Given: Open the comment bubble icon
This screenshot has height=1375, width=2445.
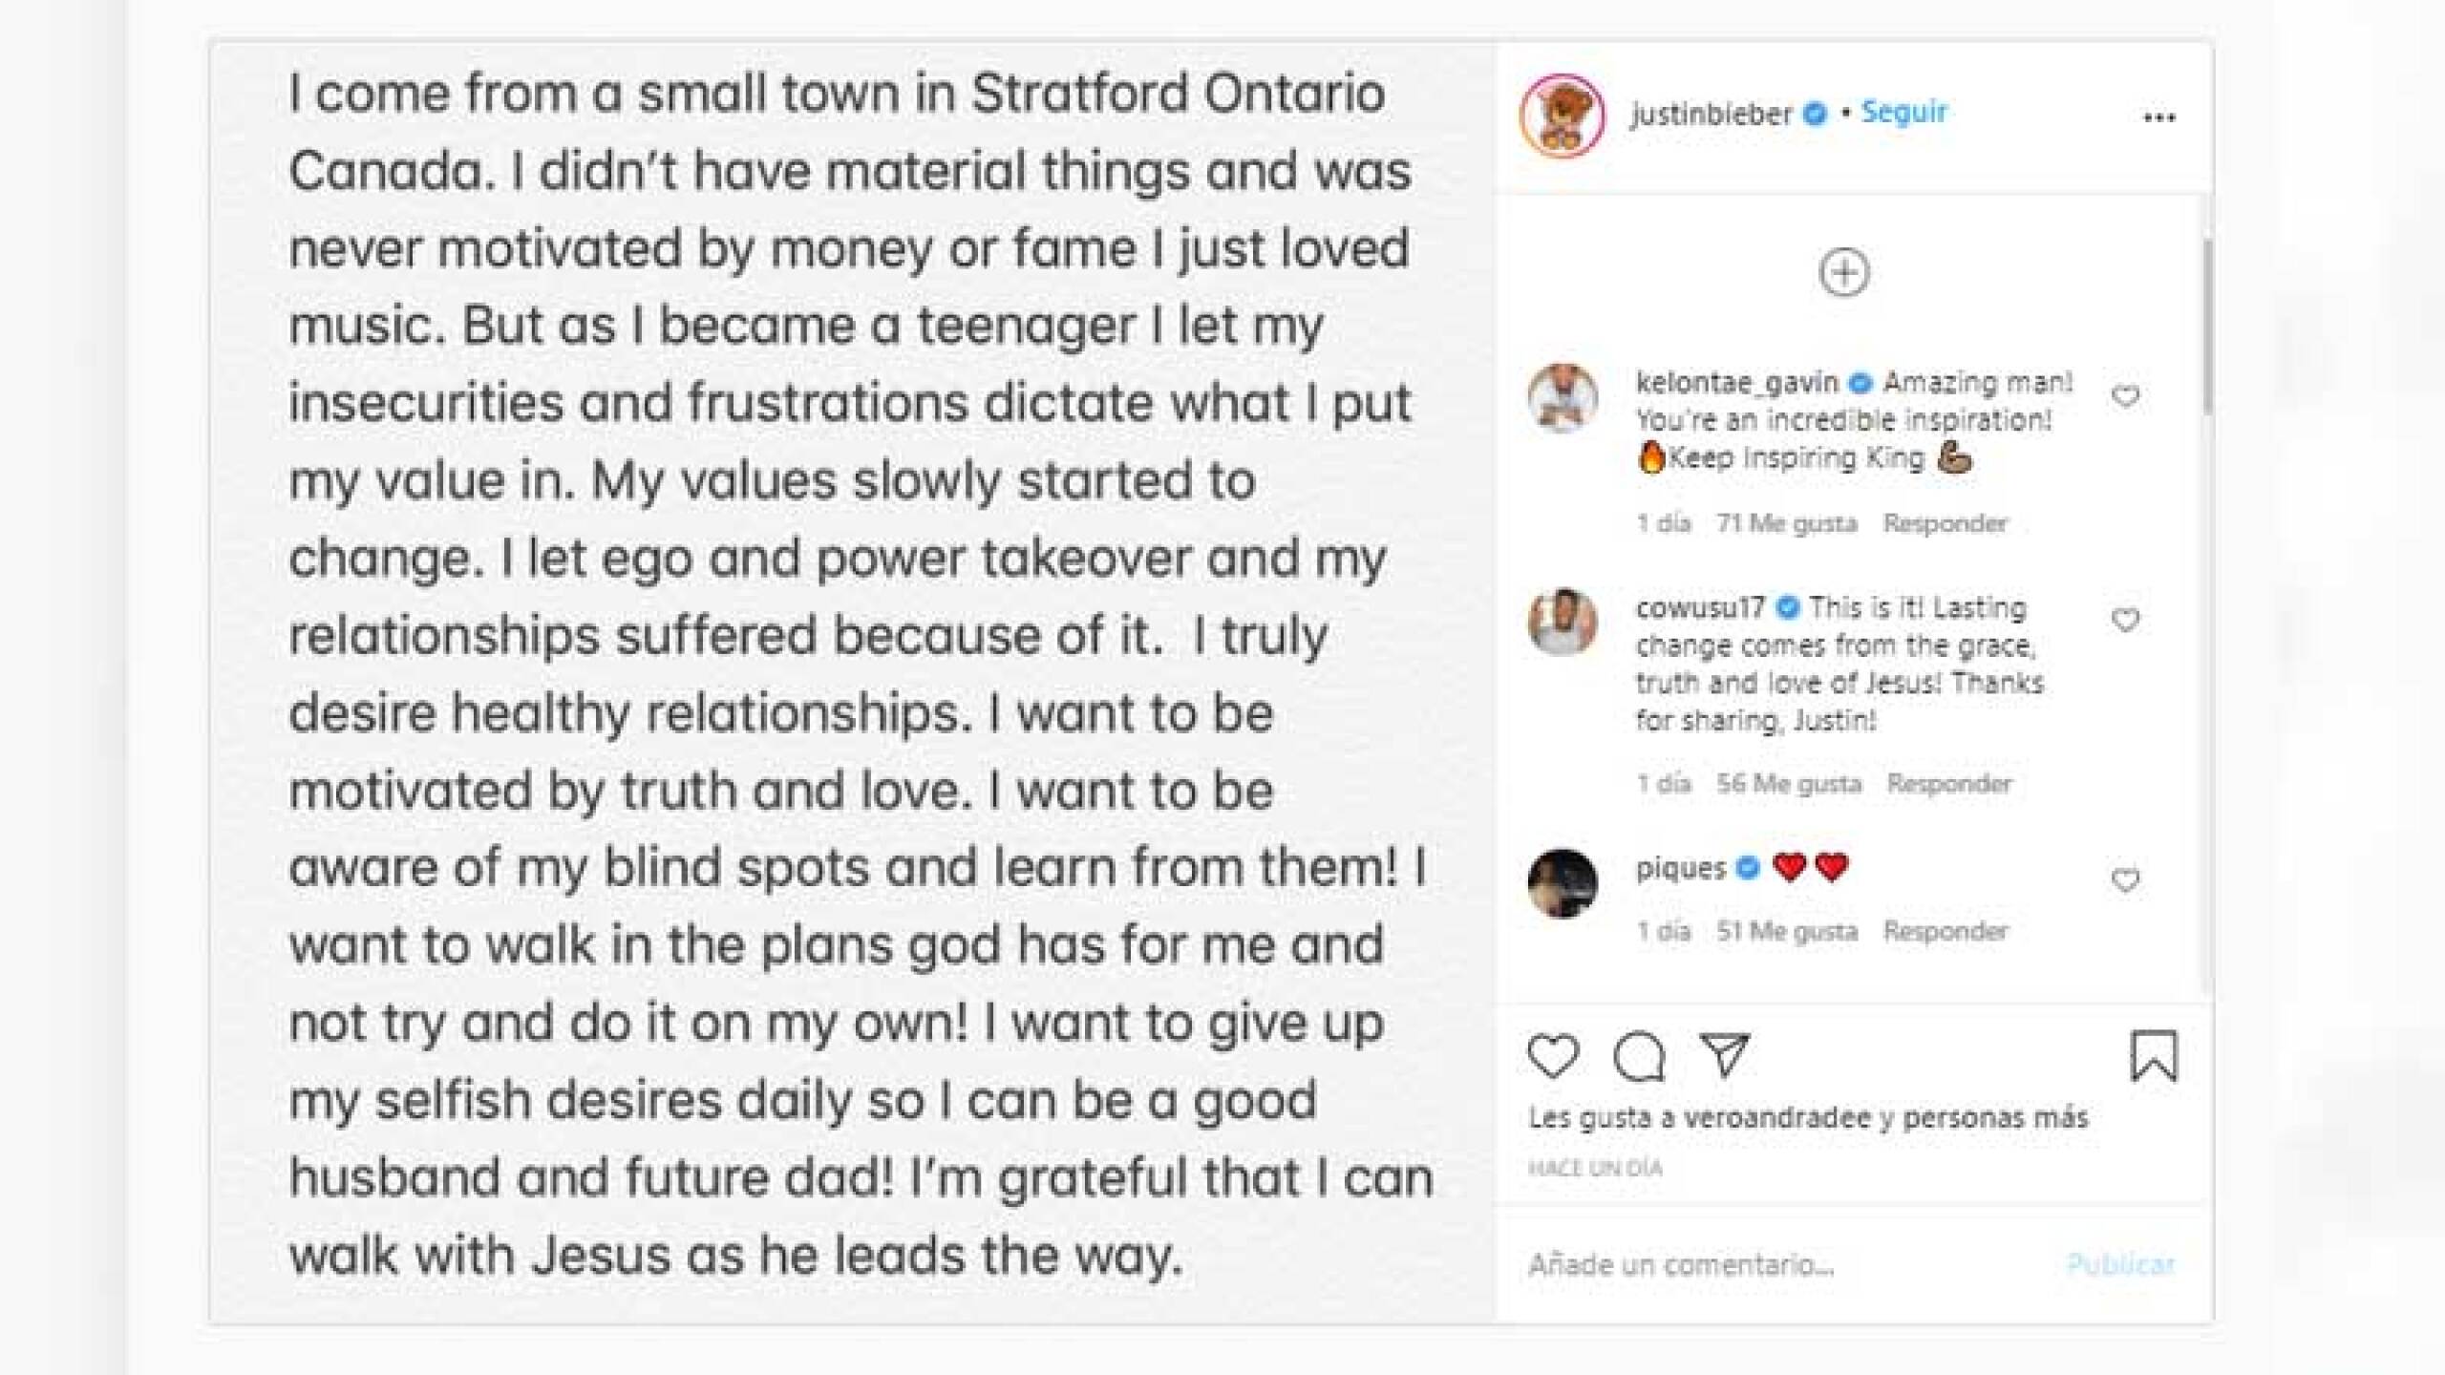Looking at the screenshot, I should (x=1639, y=1056).
